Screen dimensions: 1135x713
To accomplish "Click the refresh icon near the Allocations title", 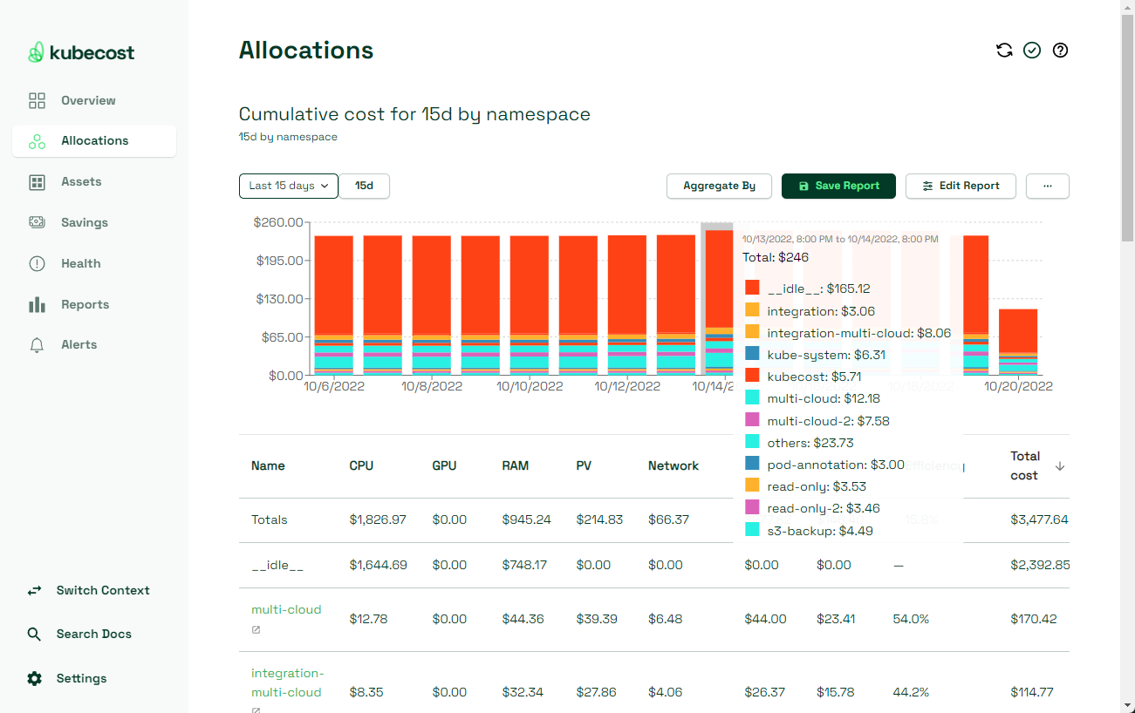I will tap(1004, 51).
